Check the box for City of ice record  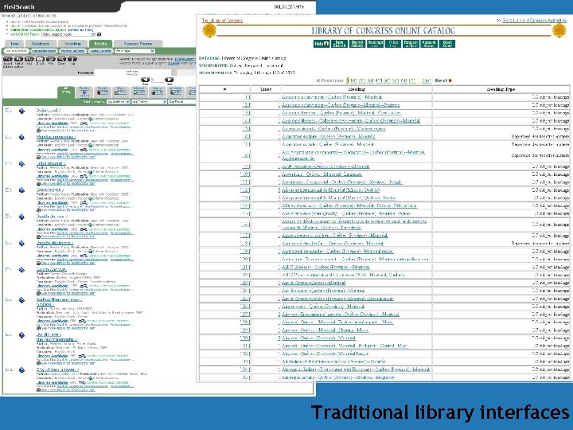click(x=8, y=369)
